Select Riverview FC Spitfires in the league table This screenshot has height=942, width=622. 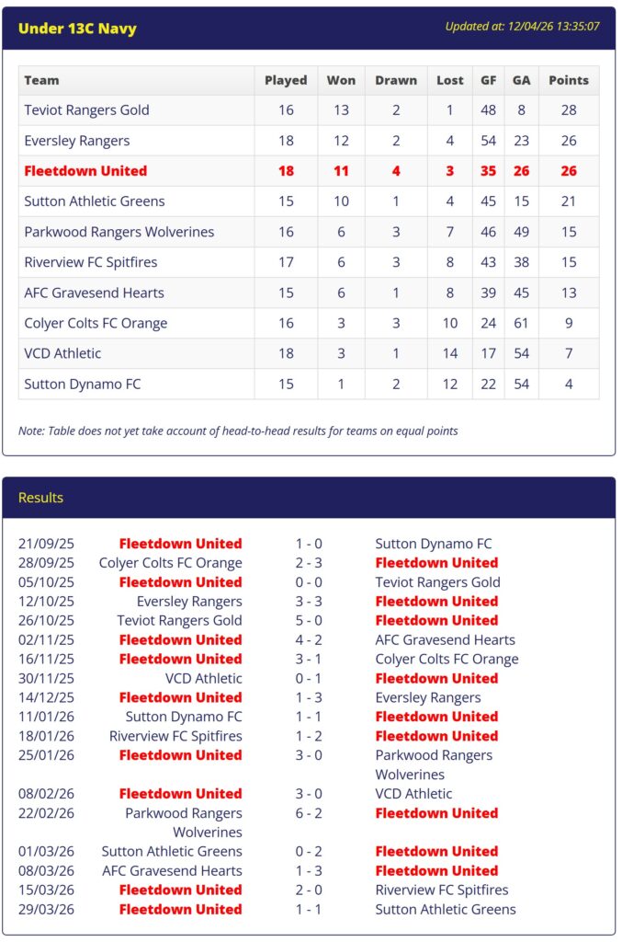click(91, 262)
